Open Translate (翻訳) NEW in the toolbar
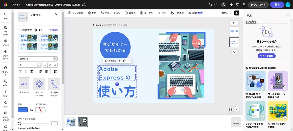The width and height of the screenshot is (293, 131). click(x=196, y=13)
